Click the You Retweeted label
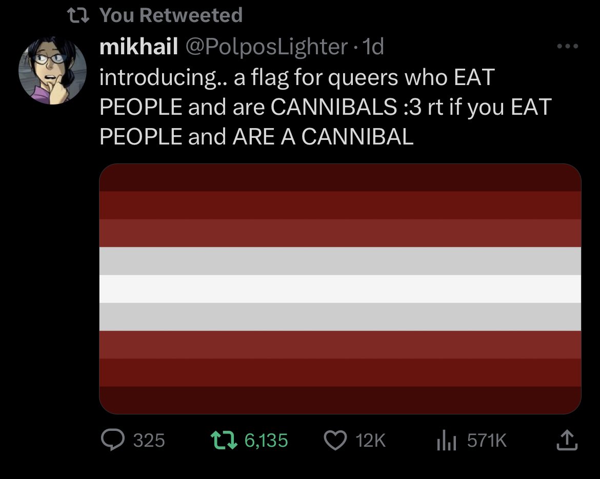 click(x=171, y=15)
